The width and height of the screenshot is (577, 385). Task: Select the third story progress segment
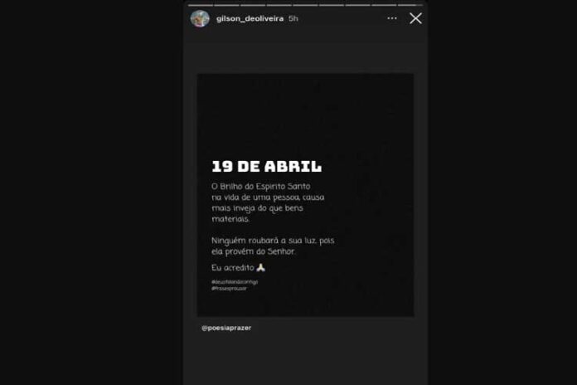click(253, 5)
